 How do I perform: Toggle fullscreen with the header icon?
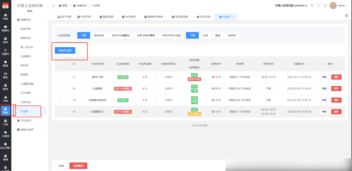[319, 6]
